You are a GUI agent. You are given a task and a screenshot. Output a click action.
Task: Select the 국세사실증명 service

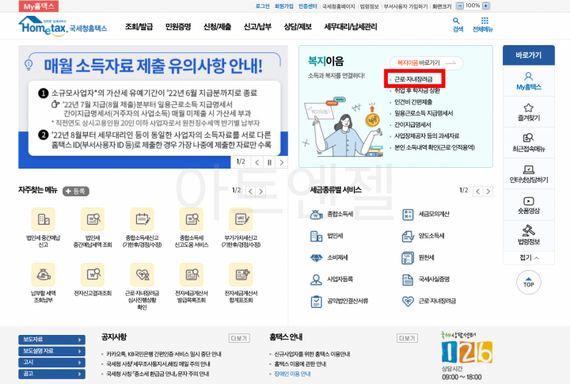(426, 279)
